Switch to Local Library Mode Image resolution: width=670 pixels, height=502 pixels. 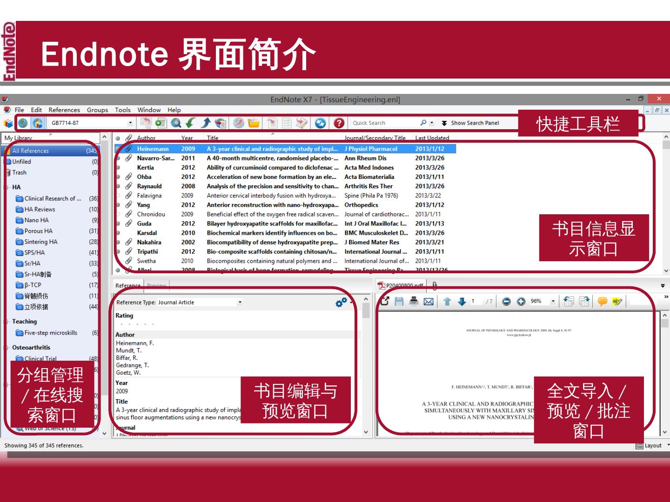pyautogui.click(x=8, y=123)
